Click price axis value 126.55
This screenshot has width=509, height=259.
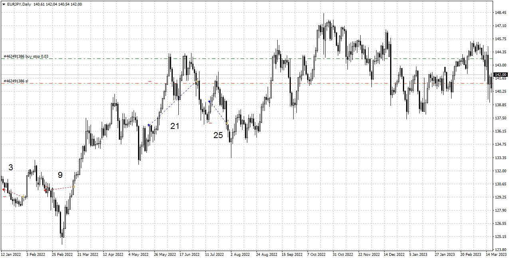point(500,224)
